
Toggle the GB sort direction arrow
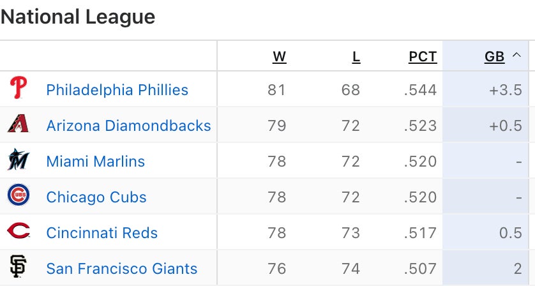(x=516, y=56)
